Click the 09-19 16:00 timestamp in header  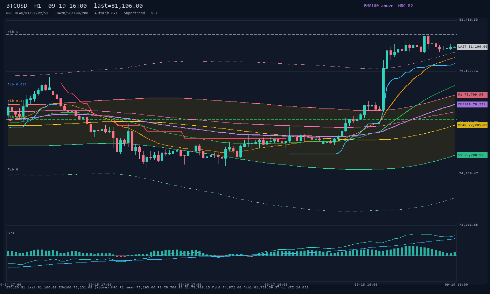(x=68, y=6)
